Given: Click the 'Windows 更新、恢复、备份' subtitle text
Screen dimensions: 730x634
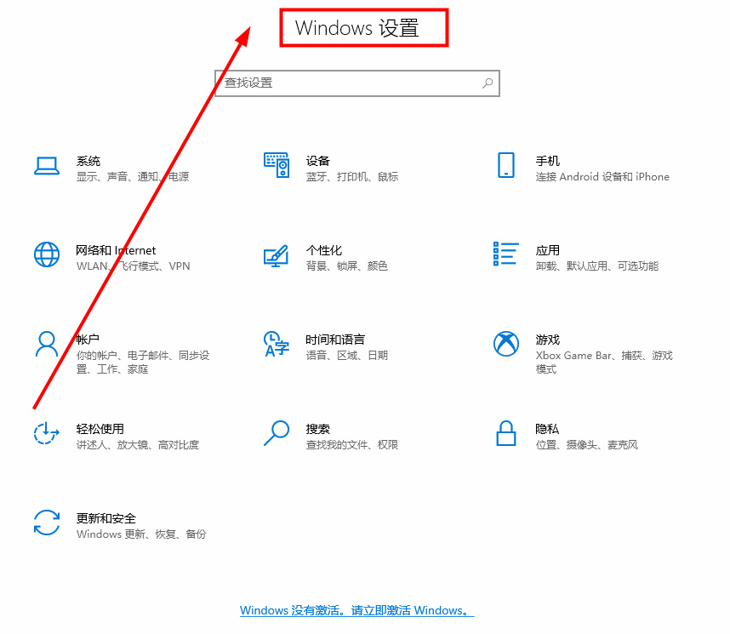Looking at the screenshot, I should (x=144, y=534).
